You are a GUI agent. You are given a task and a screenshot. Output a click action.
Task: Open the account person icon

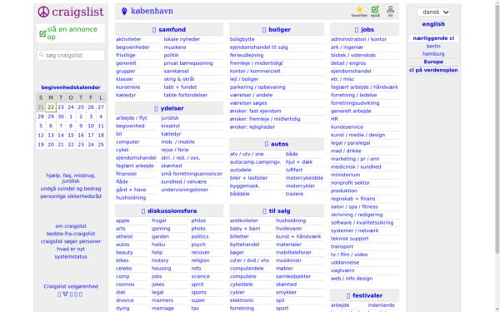click(x=390, y=9)
